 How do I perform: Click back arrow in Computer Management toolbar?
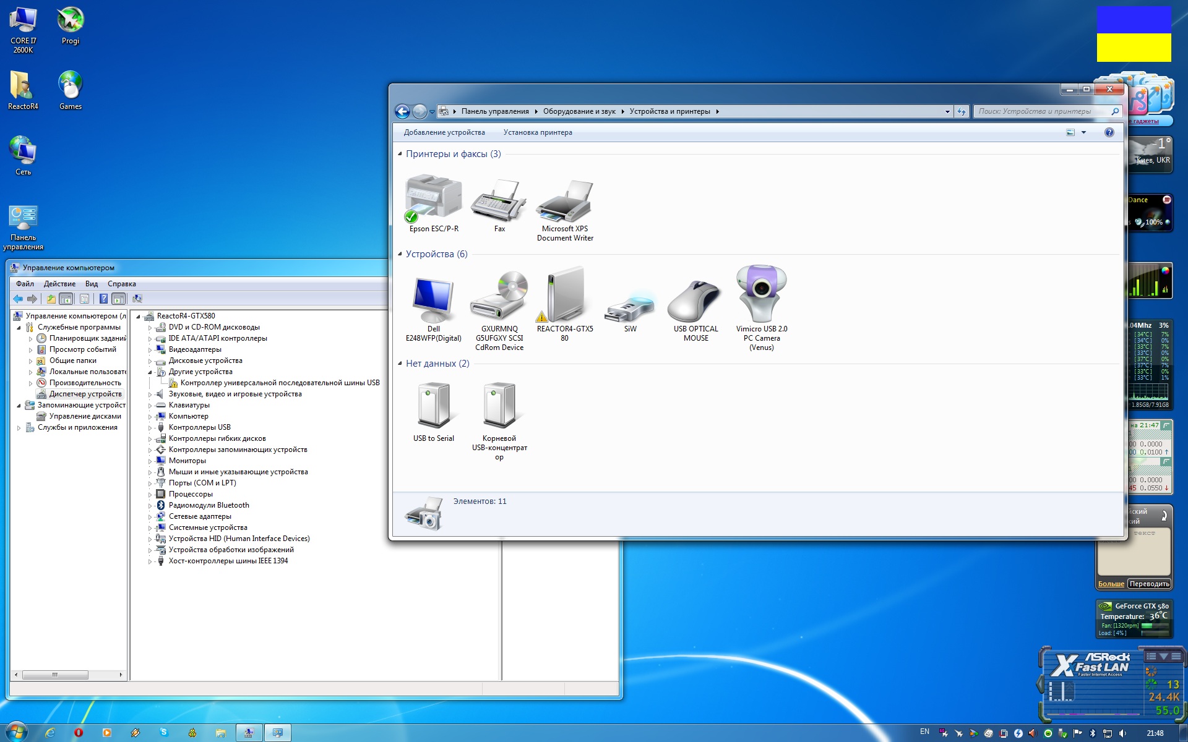[x=18, y=299]
